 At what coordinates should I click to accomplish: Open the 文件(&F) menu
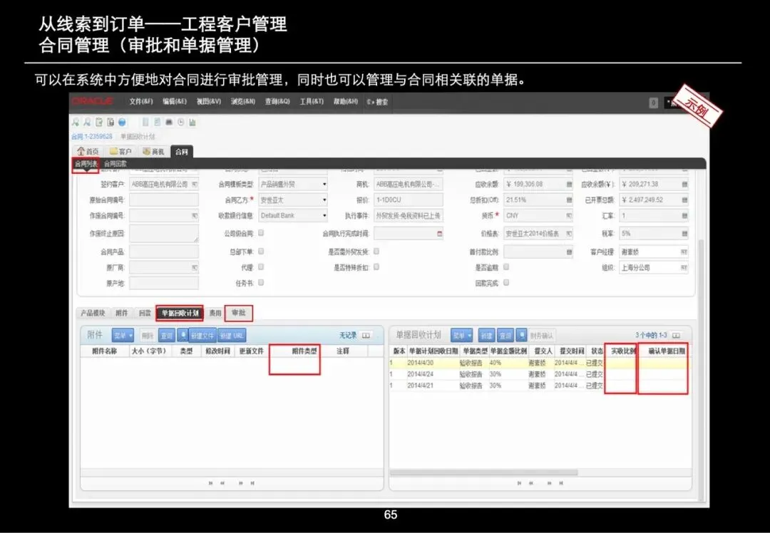[141, 102]
